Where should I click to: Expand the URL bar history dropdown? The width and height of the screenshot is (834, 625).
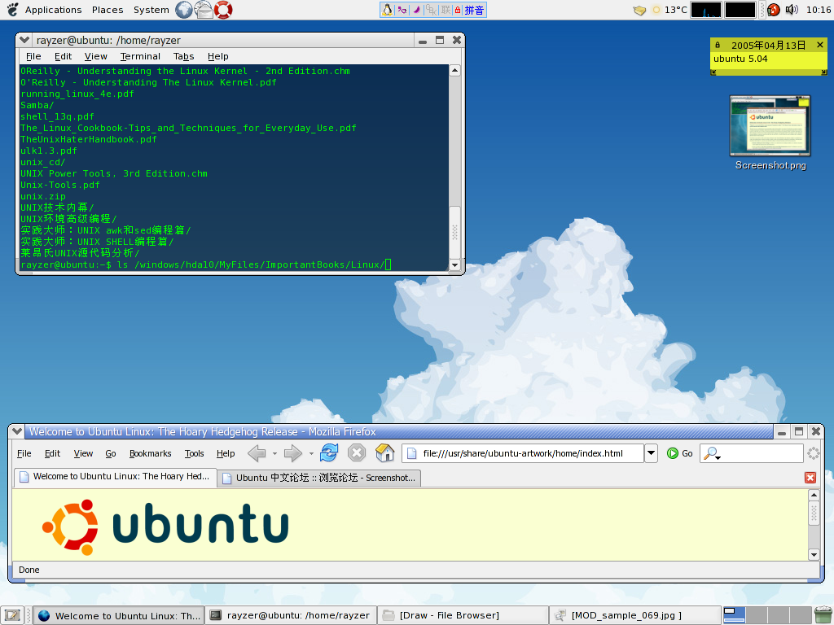651,453
